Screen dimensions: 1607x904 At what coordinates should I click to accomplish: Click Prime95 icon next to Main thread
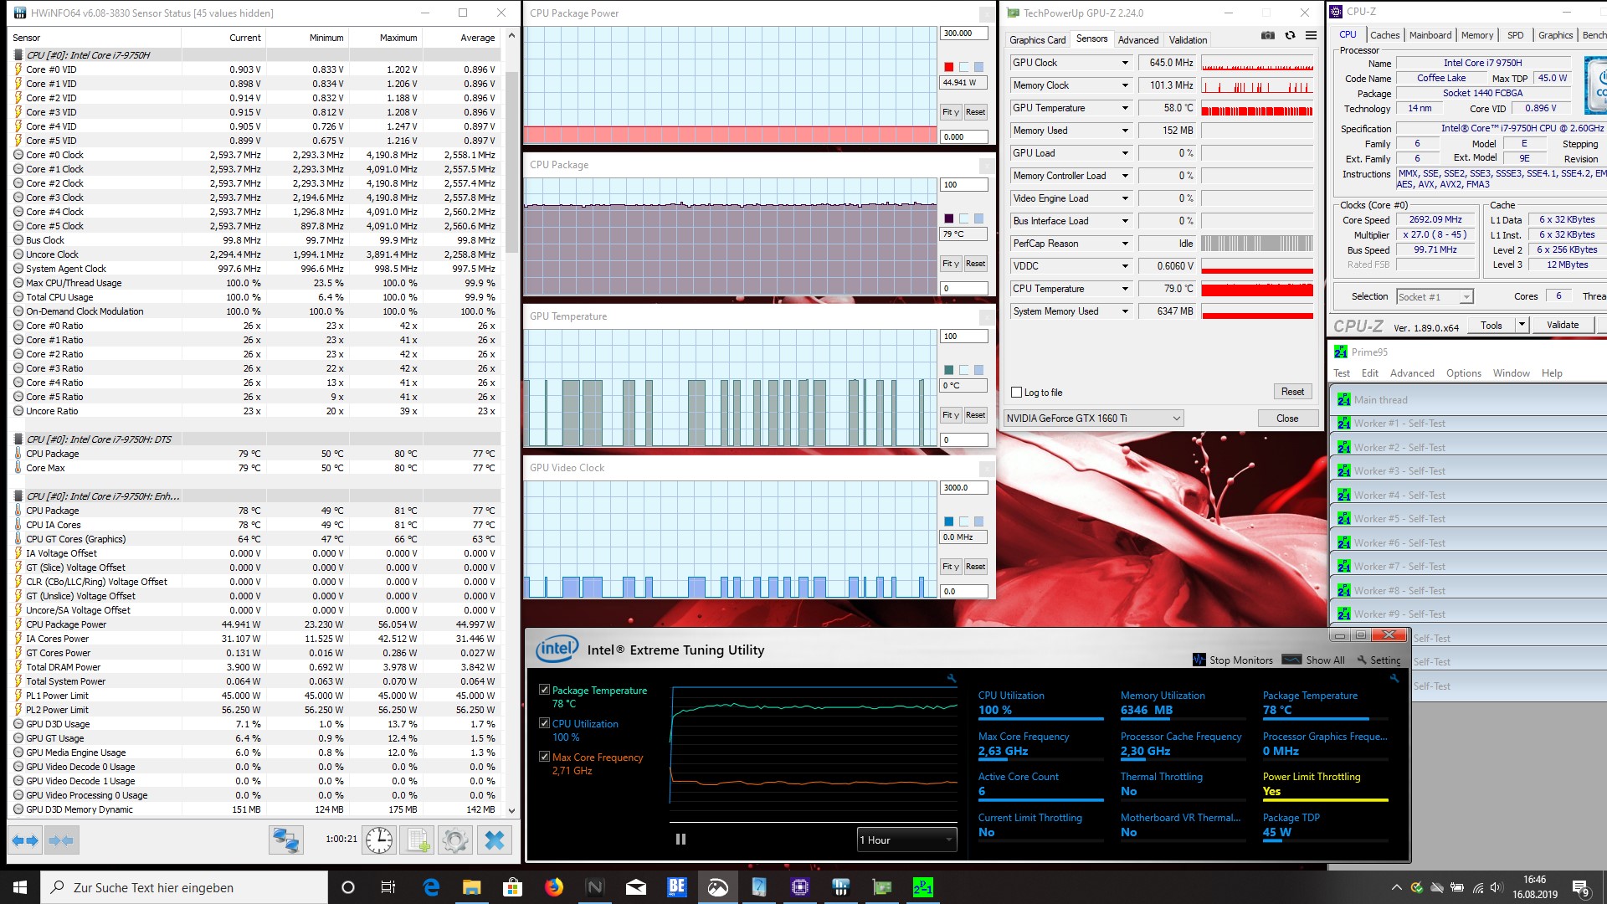tap(1343, 400)
